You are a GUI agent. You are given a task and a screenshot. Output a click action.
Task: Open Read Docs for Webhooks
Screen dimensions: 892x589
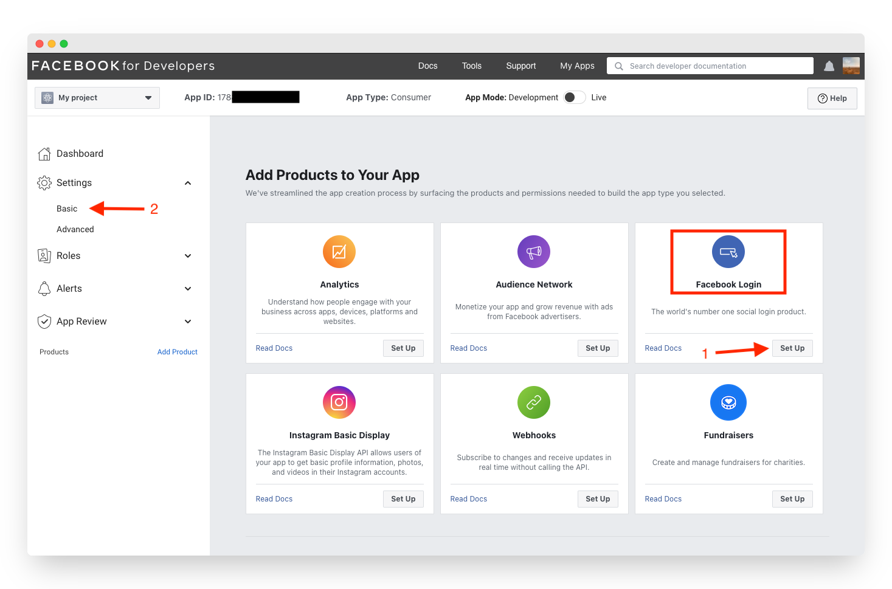point(469,499)
